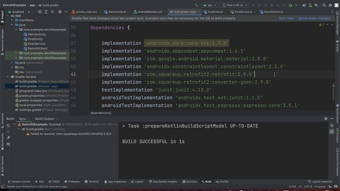340x191 pixels.
Task: Open Version Control tool window
Action: 19,181
